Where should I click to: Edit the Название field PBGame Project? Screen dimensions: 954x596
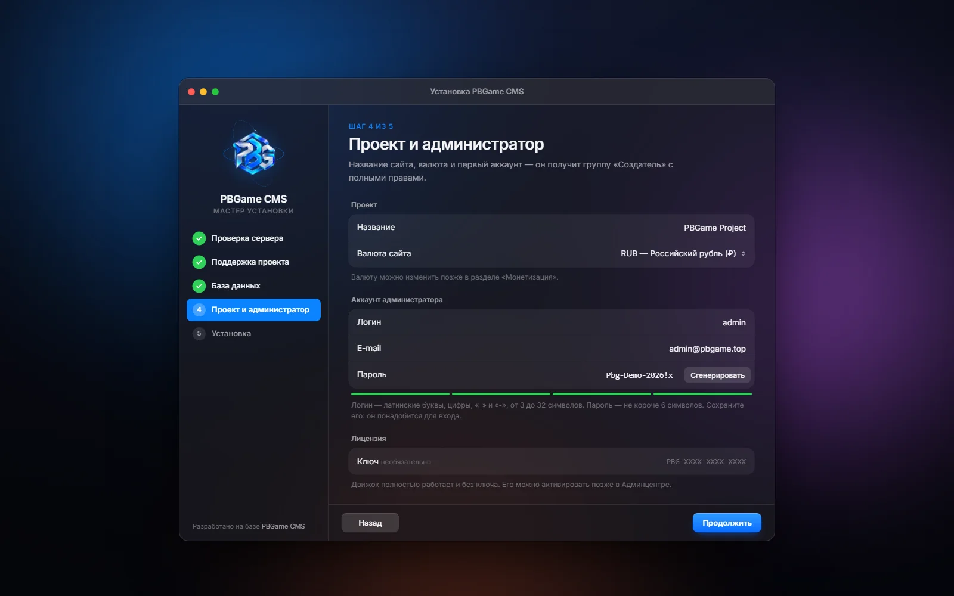point(552,228)
